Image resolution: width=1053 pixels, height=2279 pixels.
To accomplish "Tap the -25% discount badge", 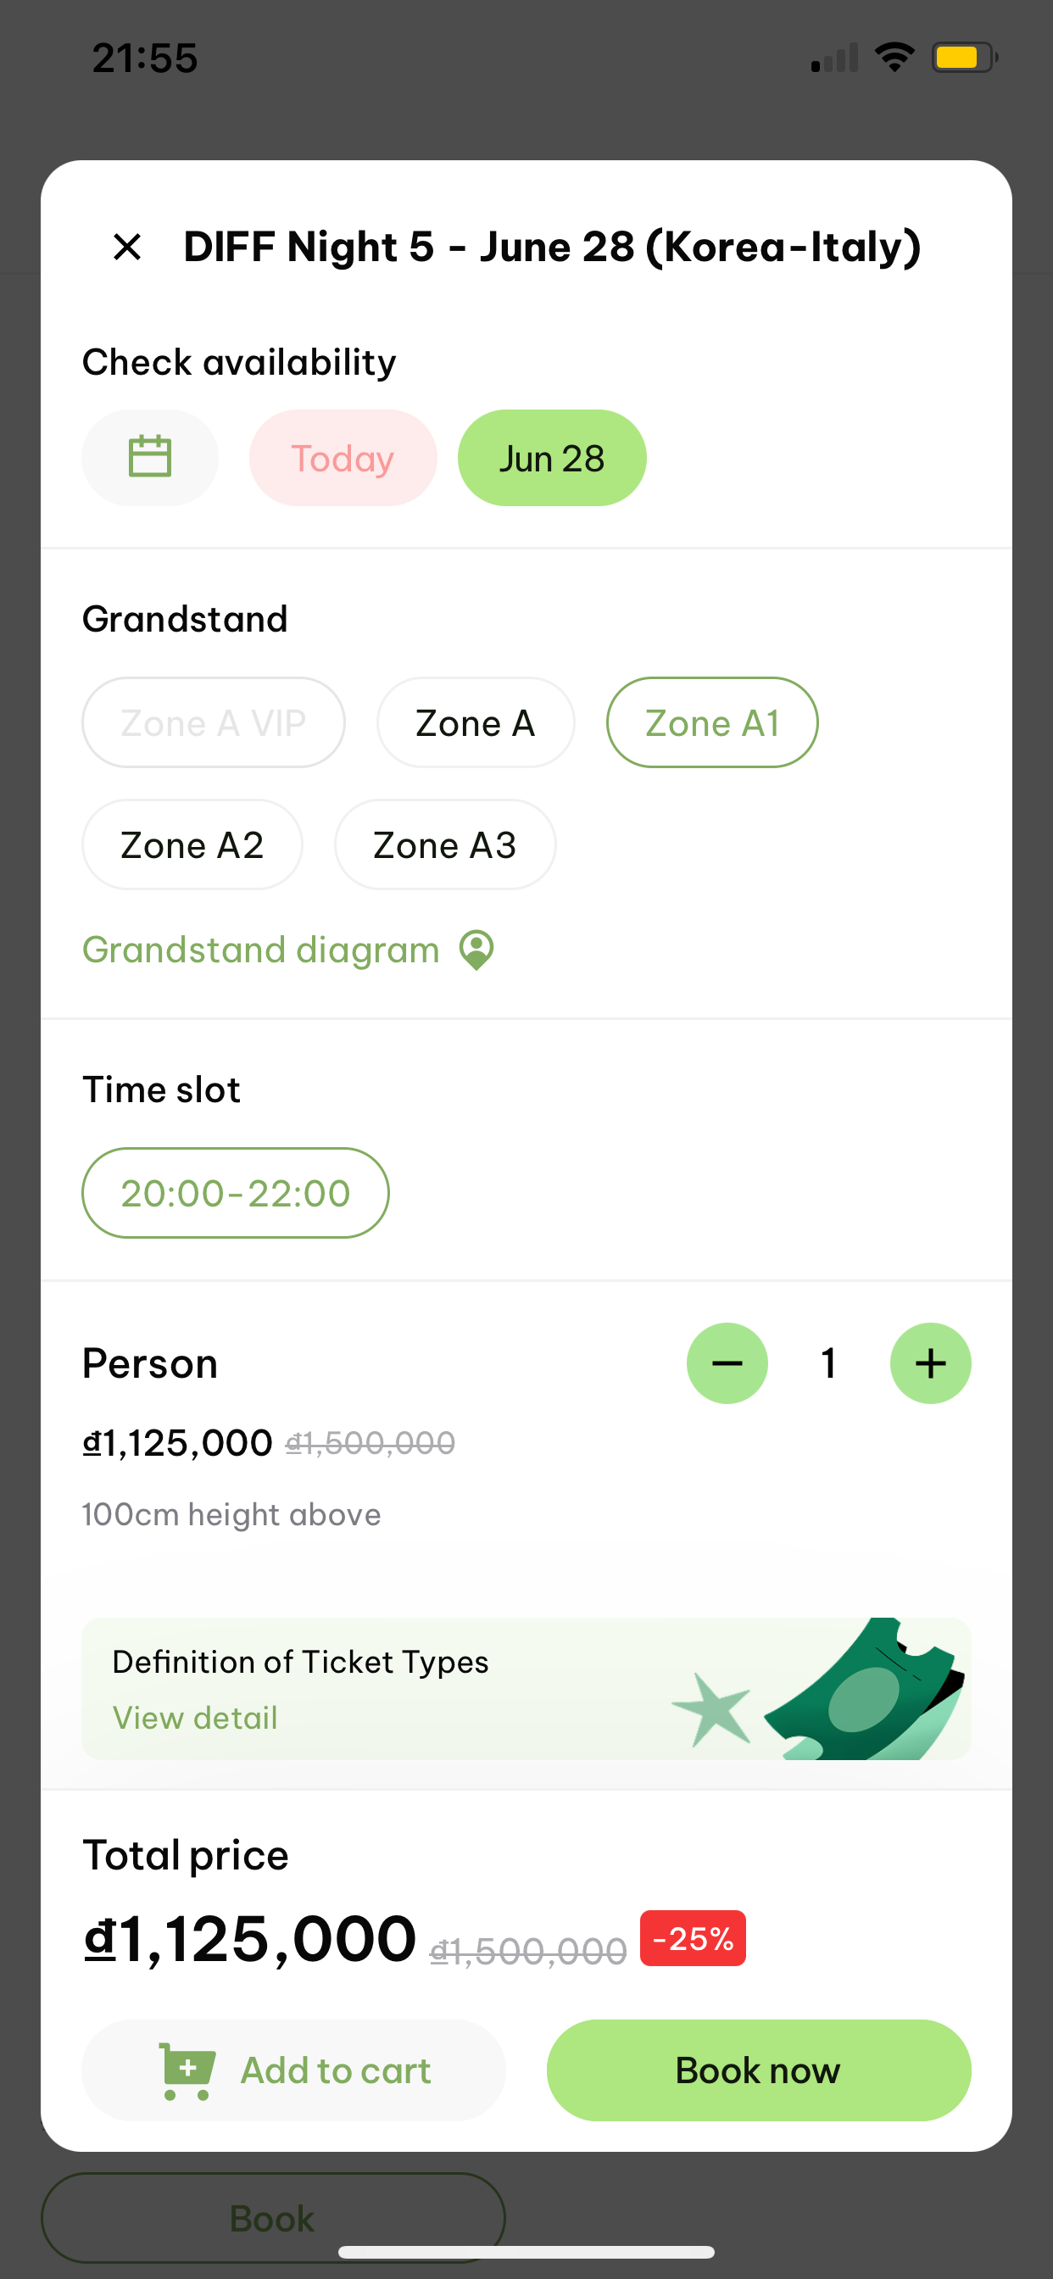I will pos(692,1938).
